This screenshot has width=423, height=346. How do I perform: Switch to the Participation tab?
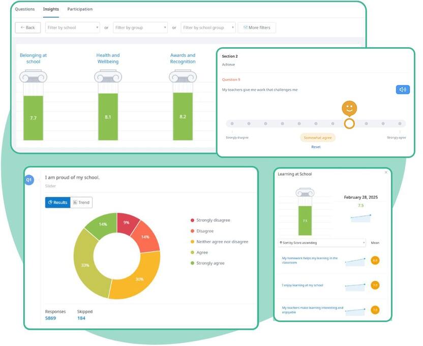tap(80, 9)
